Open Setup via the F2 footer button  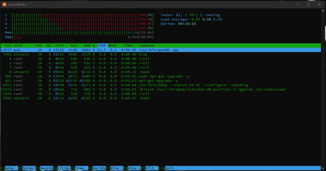tap(27, 168)
